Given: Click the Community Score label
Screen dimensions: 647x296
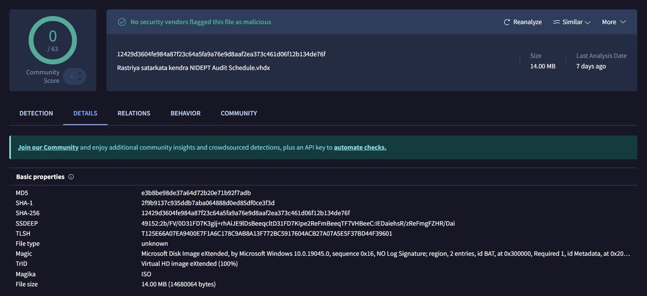Looking at the screenshot, I should [43, 76].
